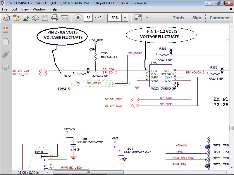The height and width of the screenshot is (175, 234).
Task: Click the W25X16VSSIG-GP part number text
Action: (x=164, y=88)
